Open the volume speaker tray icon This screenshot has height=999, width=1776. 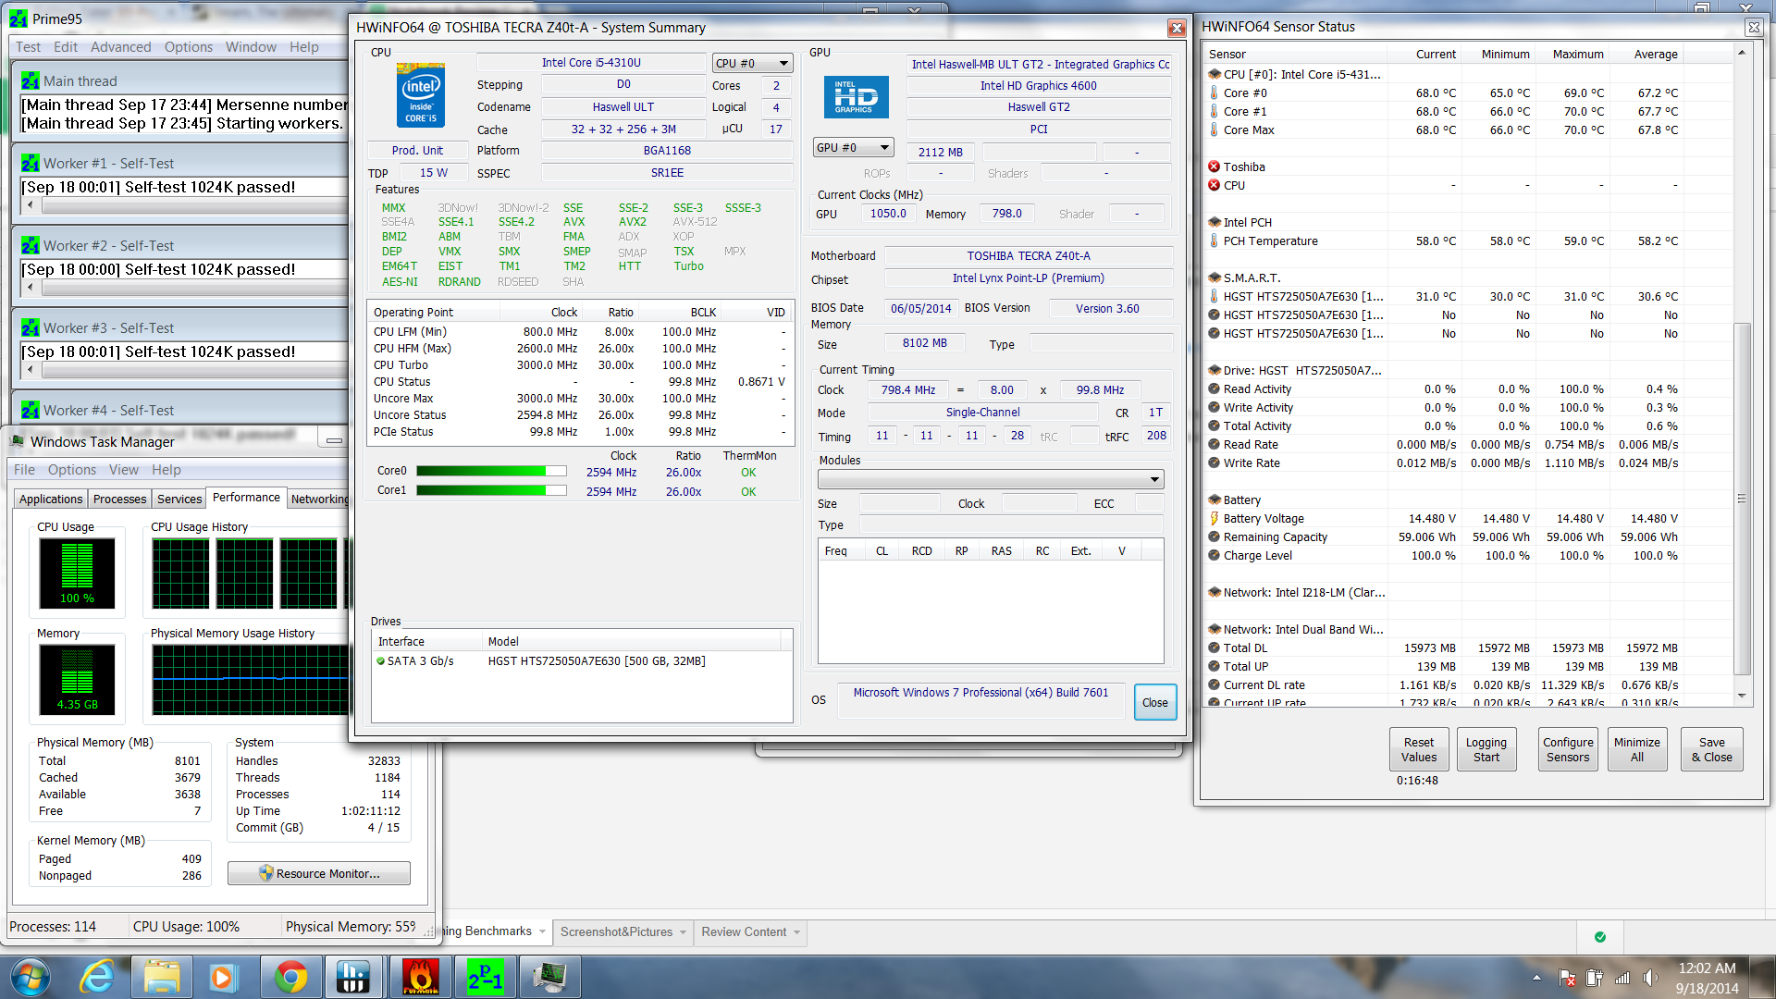1650,978
